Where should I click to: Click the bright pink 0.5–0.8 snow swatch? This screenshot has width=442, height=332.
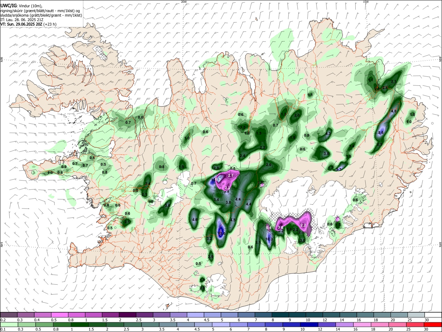(59, 315)
